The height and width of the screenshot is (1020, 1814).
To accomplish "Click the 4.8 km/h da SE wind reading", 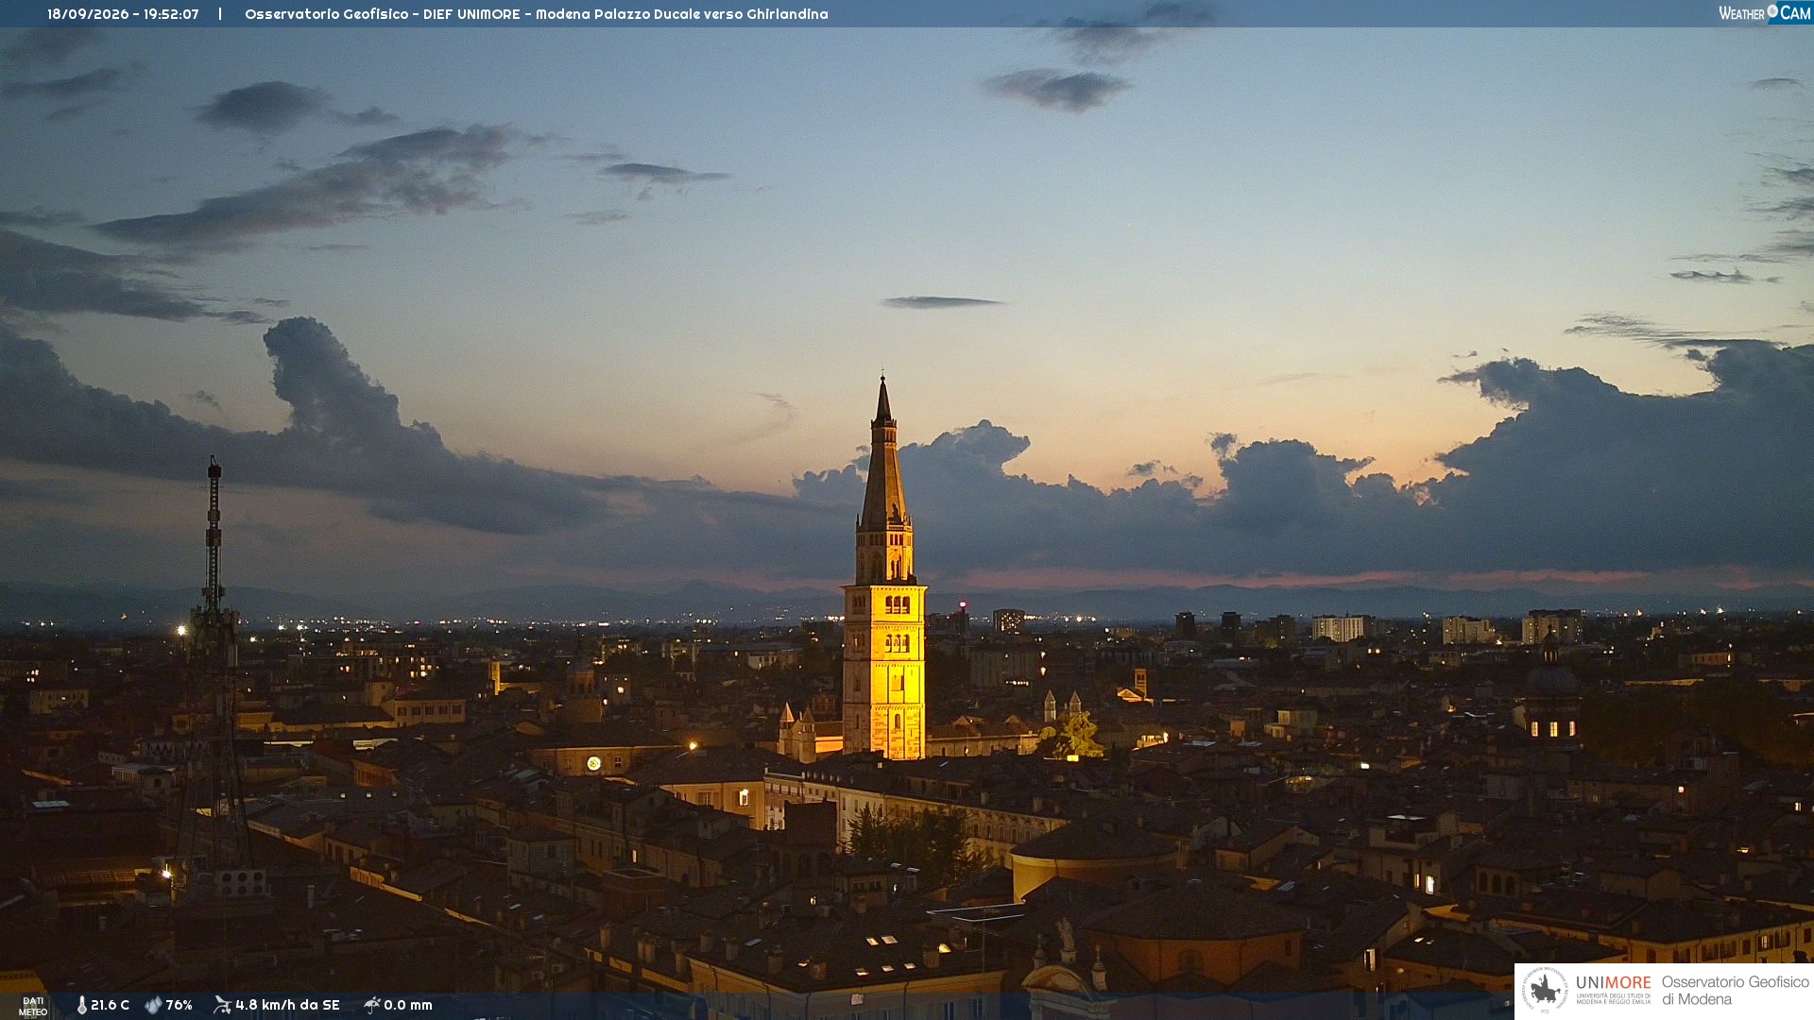I will tap(287, 1005).
